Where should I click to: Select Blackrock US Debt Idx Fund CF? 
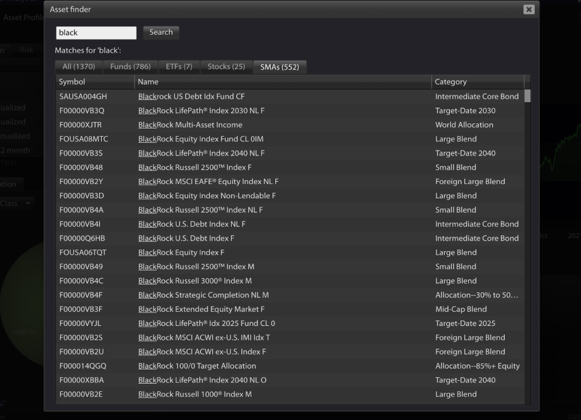191,96
